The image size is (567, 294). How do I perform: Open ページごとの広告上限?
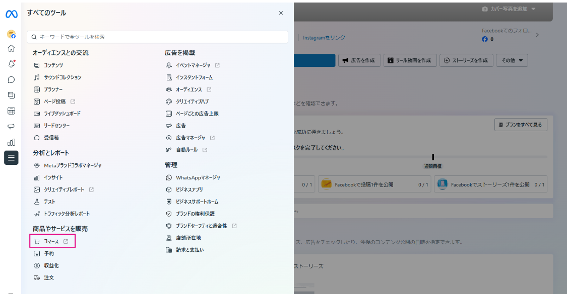pyautogui.click(x=192, y=114)
